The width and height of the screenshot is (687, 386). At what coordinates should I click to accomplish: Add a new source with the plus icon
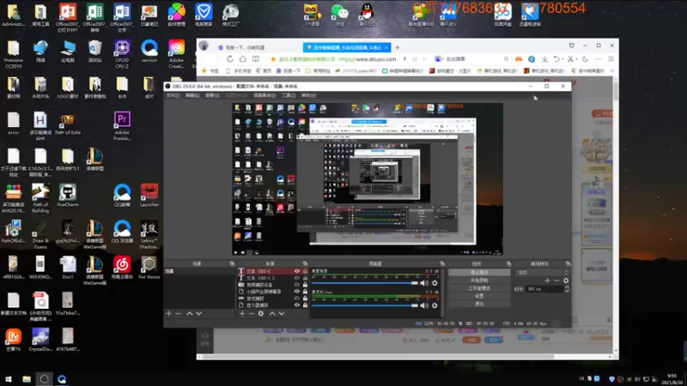tap(242, 313)
